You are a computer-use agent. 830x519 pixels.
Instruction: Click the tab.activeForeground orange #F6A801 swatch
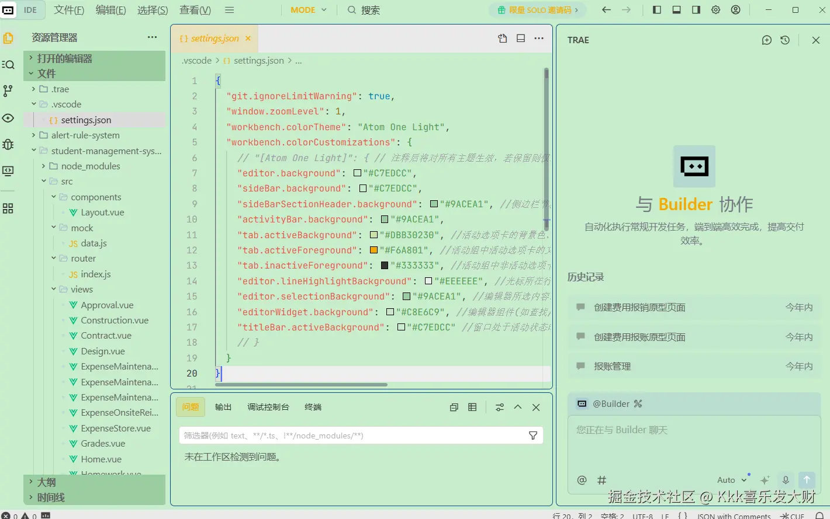click(374, 250)
